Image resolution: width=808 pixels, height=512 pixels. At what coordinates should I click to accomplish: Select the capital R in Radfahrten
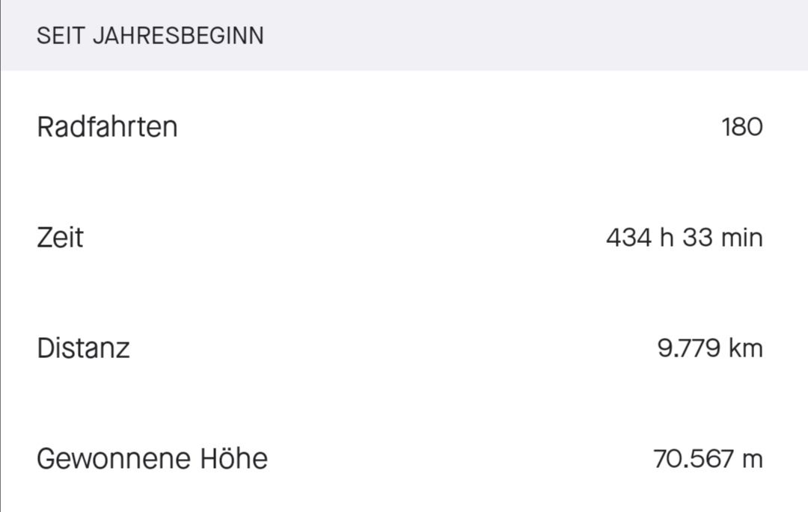(45, 127)
